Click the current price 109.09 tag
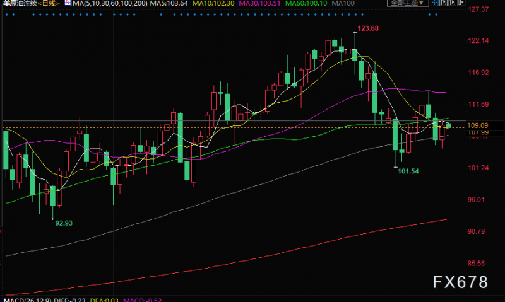 point(478,125)
